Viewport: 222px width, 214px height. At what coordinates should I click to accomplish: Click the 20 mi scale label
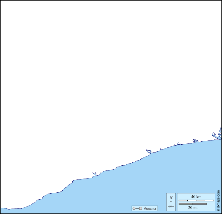(193, 207)
